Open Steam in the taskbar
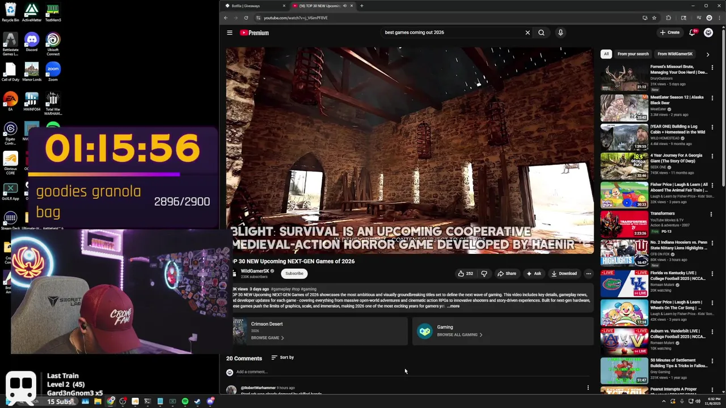726x408 pixels. 197,402
